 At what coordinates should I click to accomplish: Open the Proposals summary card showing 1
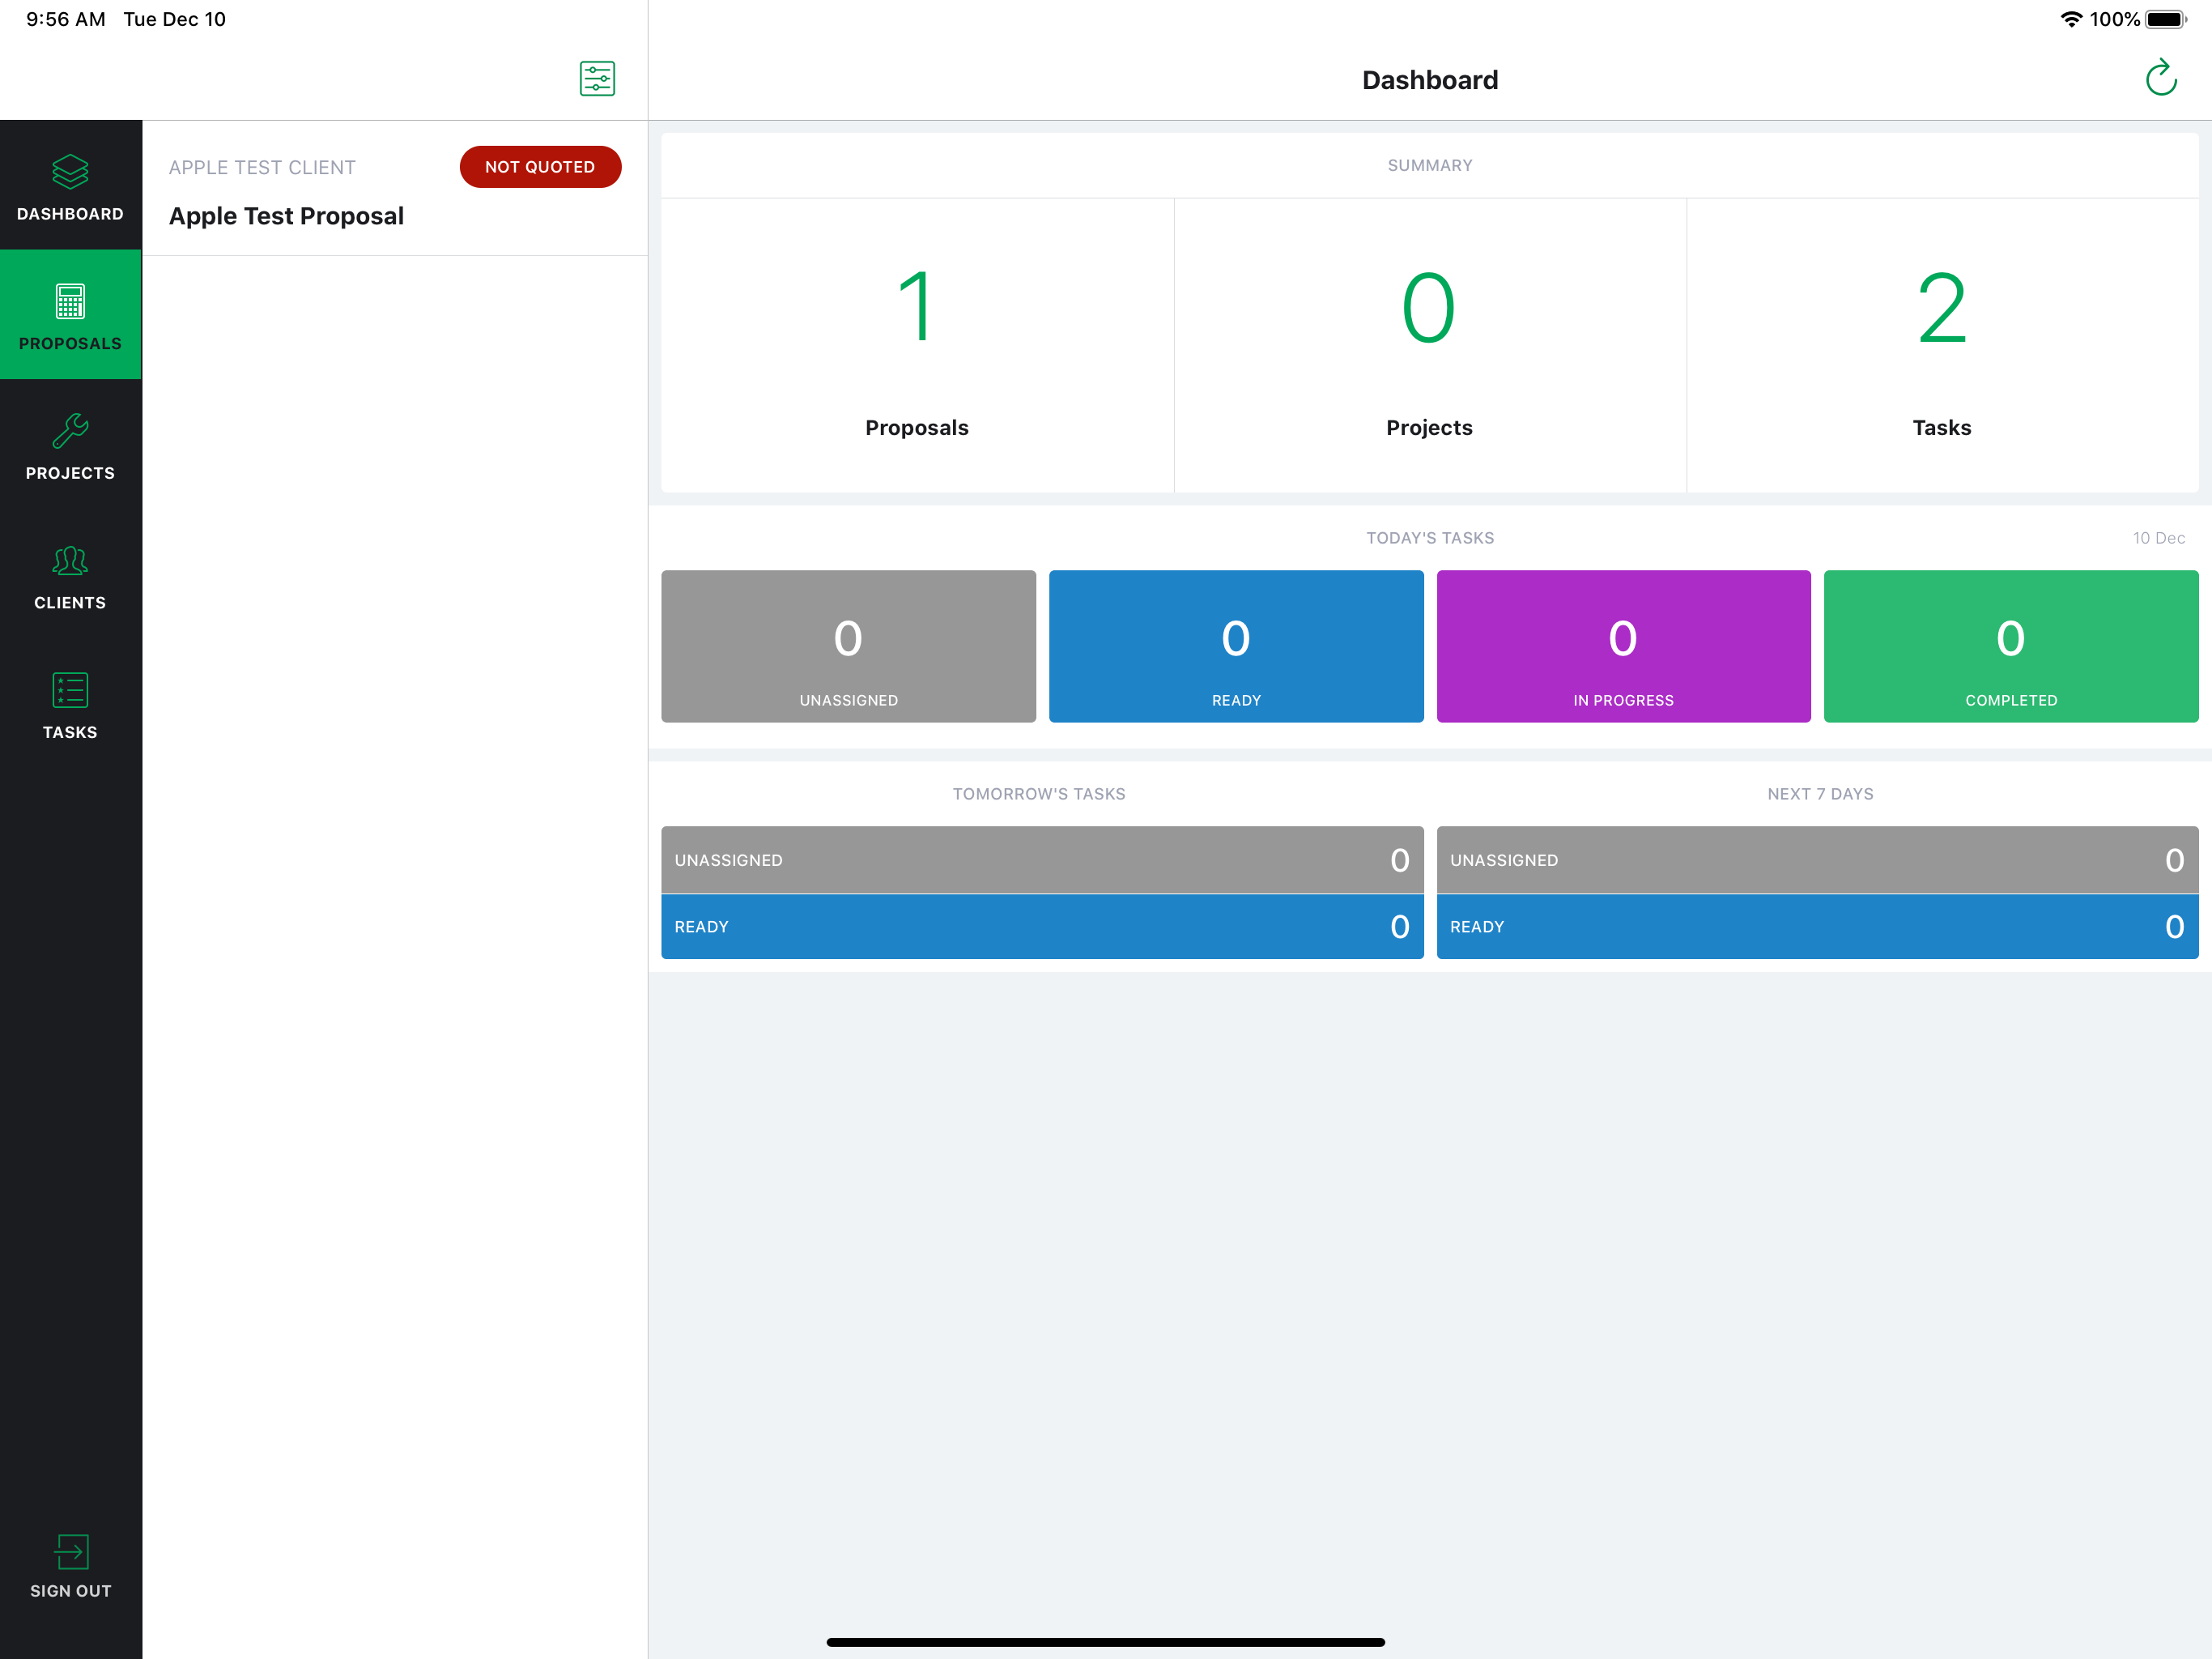tap(917, 345)
